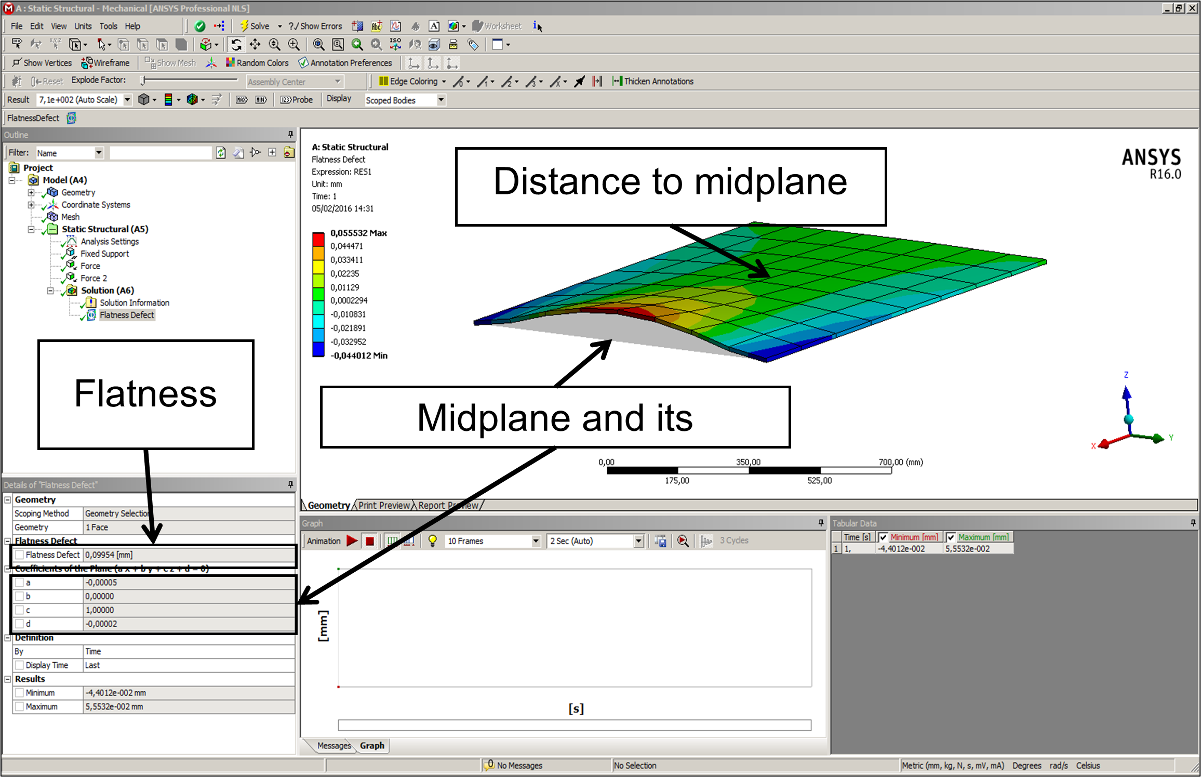This screenshot has width=1201, height=777.
Task: Click the Zoom To Fit green magnifier
Action: point(357,45)
